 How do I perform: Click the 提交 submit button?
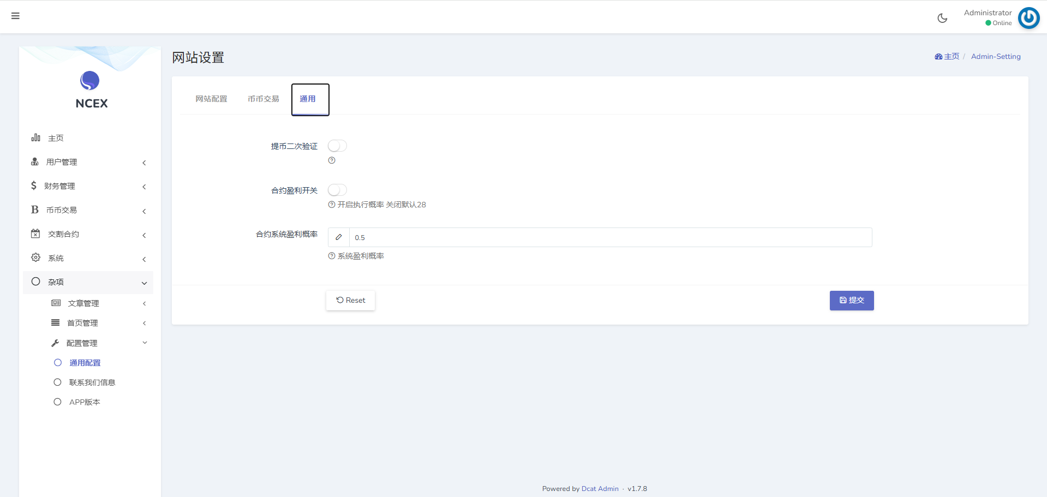(x=852, y=300)
